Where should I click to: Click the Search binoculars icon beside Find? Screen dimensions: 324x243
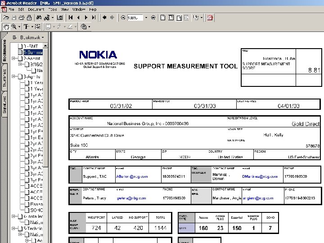(x=47, y=18)
